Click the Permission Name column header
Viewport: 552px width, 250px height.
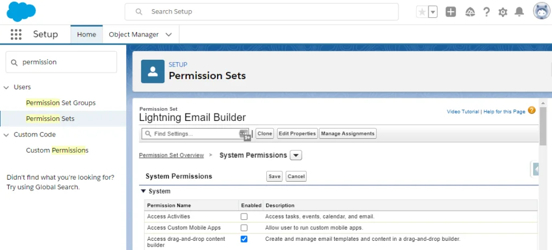pyautogui.click(x=169, y=205)
